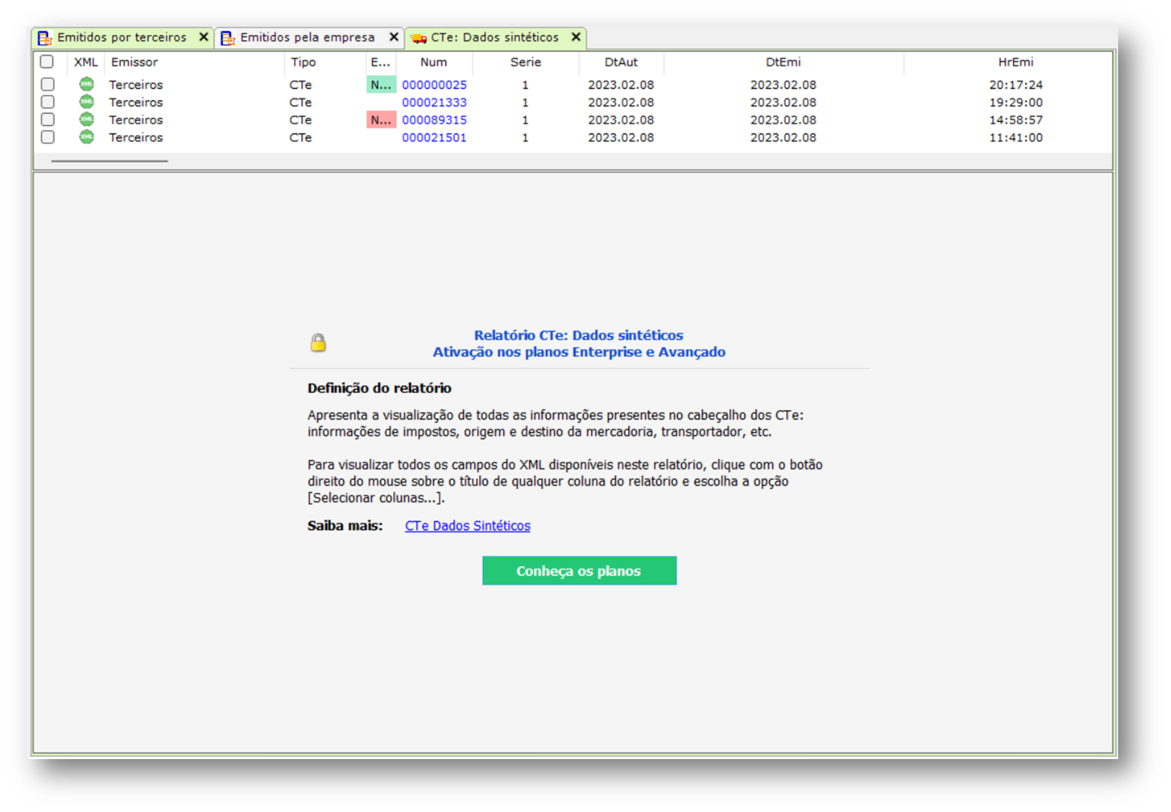Click green N... status cell of 000000025
Screen dimensions: 1171x812
tap(381, 85)
